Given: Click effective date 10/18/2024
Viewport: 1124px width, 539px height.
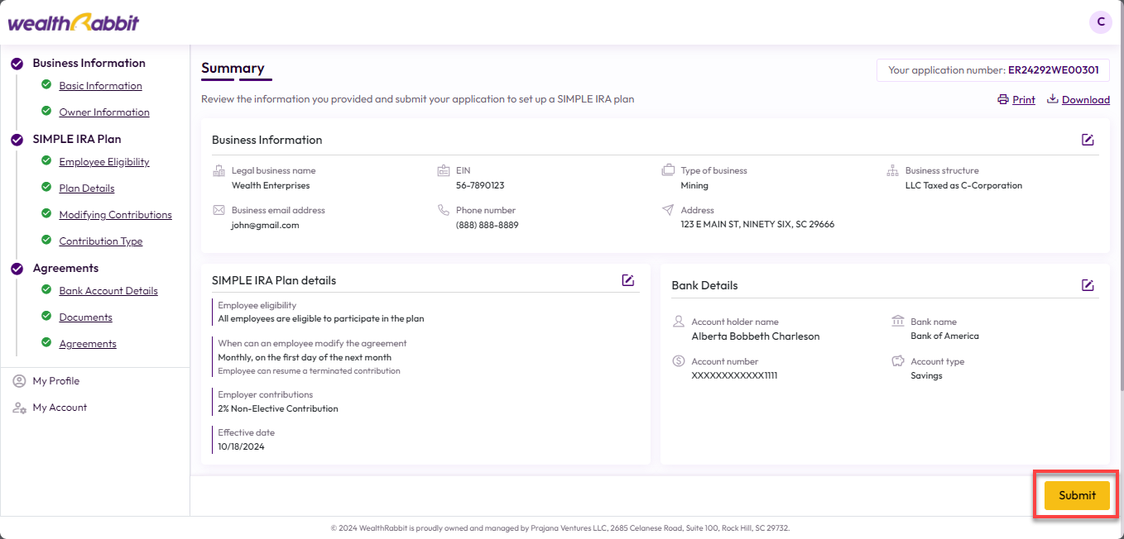Looking at the screenshot, I should click(241, 446).
